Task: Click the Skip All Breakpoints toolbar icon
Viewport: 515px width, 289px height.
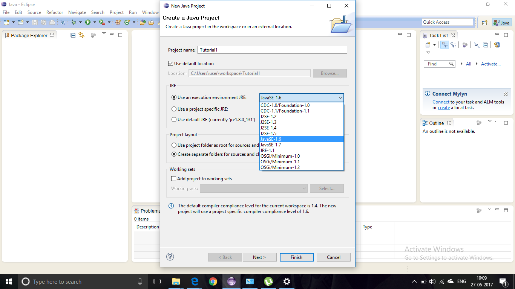Action: pyautogui.click(x=63, y=22)
